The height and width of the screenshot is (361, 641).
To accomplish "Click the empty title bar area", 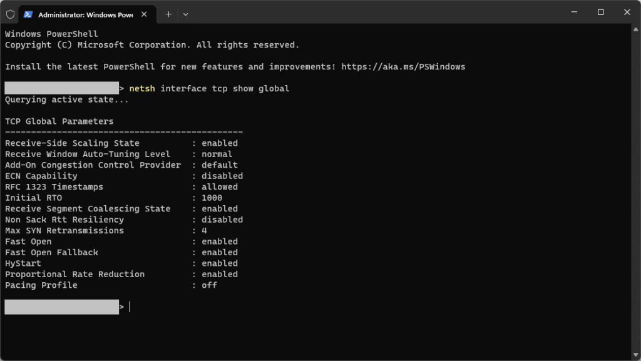I will [x=376, y=13].
